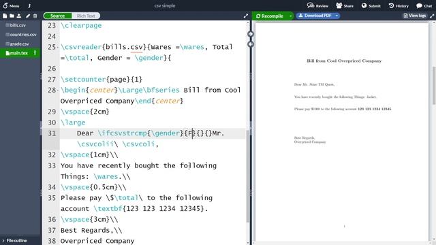Screen dimensions: 436x245
Task: Click \textbf command on line 35
Action: coord(108,209)
